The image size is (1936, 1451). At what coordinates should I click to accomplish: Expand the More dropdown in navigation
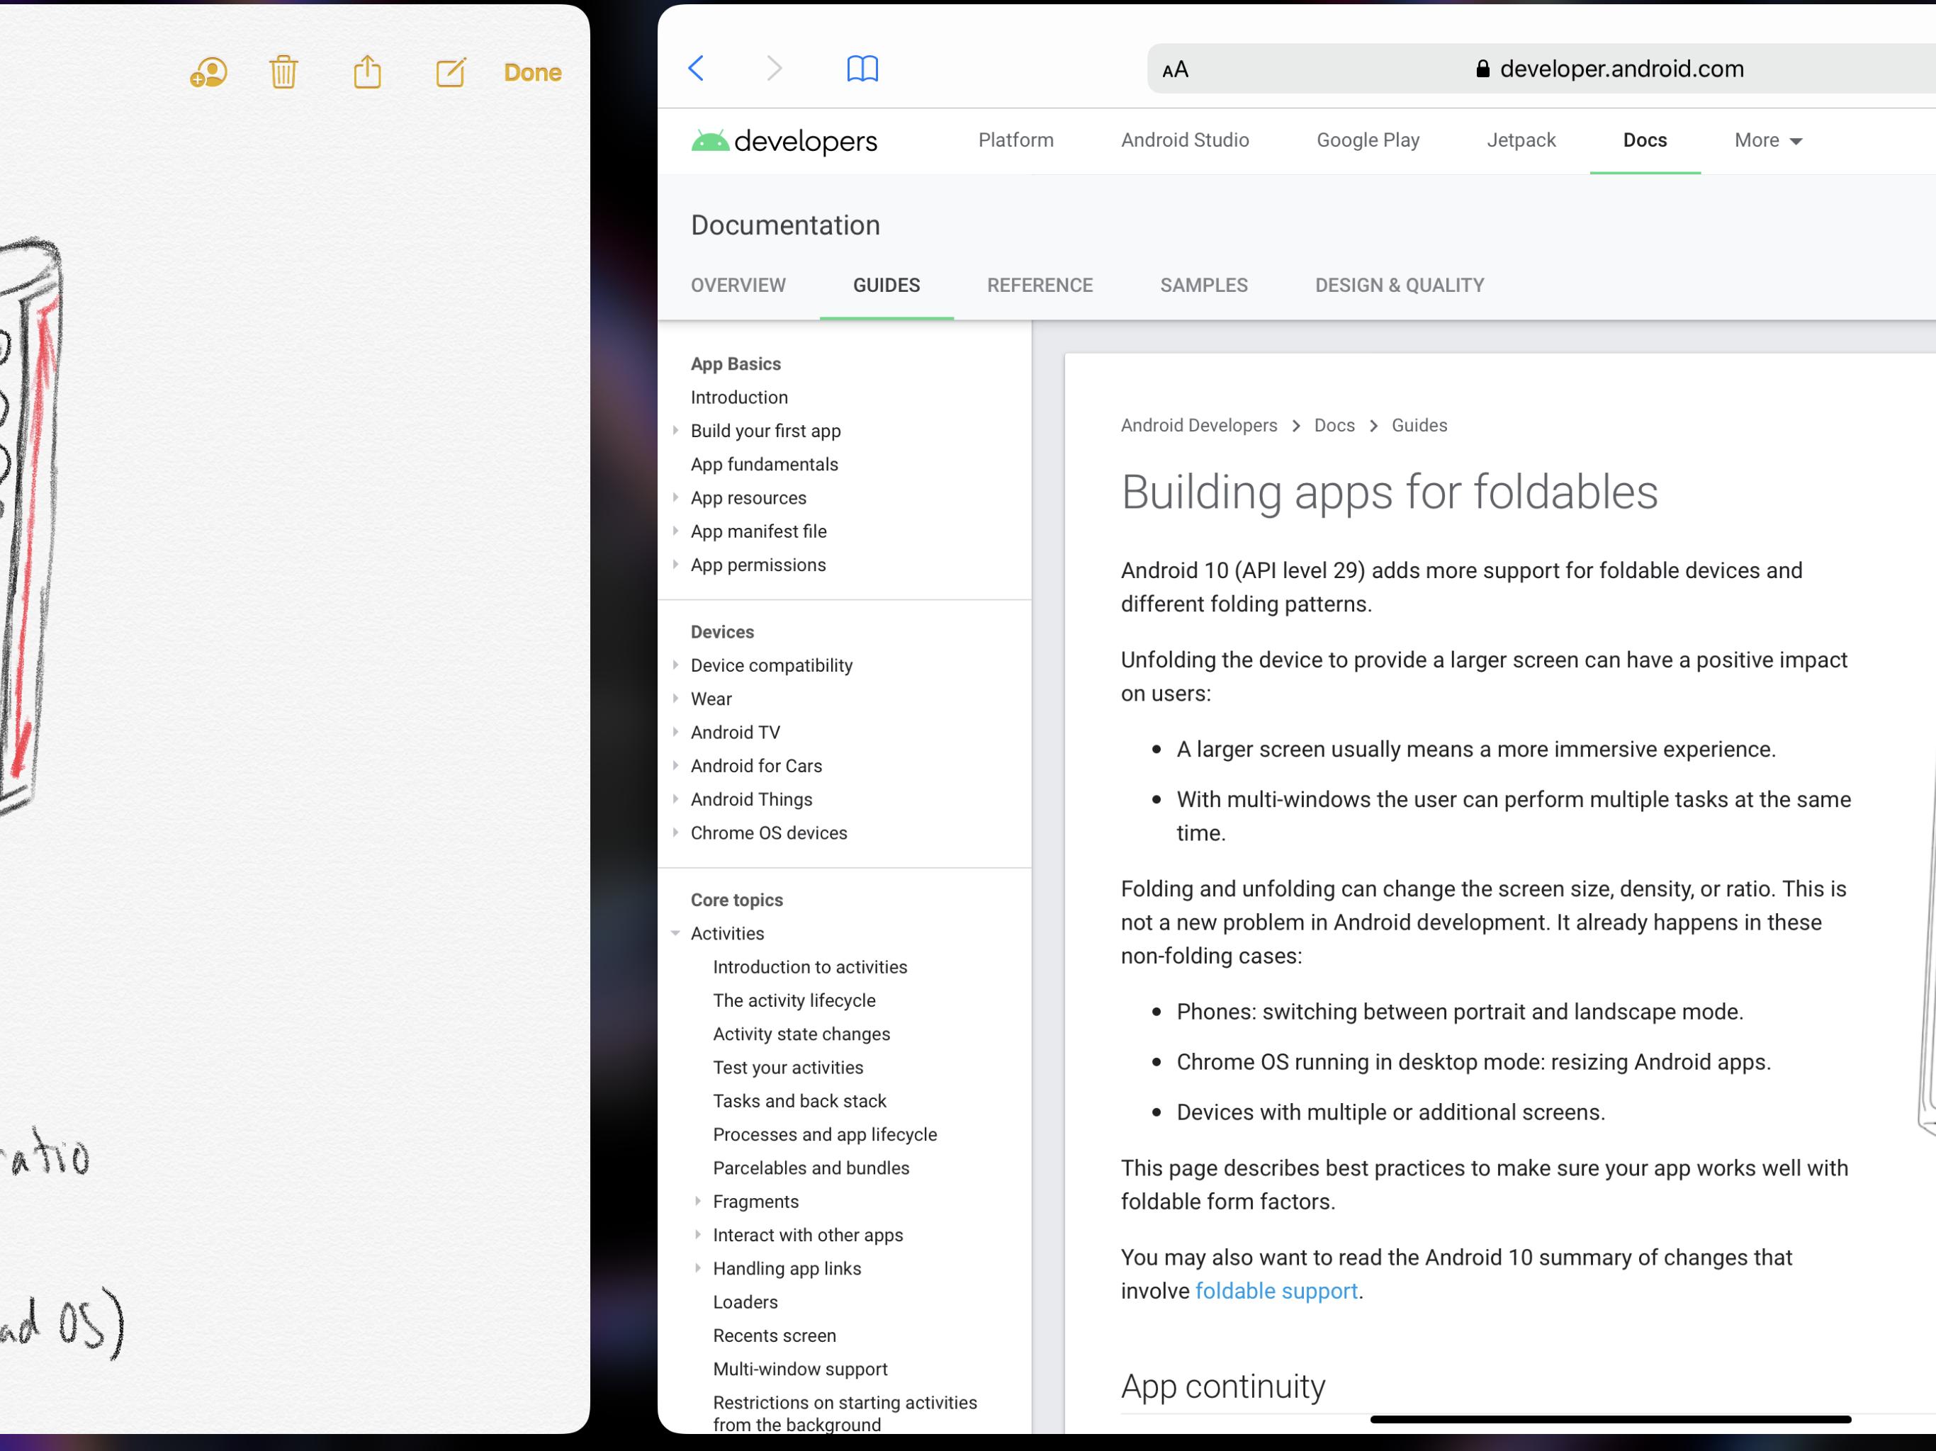pyautogui.click(x=1768, y=140)
